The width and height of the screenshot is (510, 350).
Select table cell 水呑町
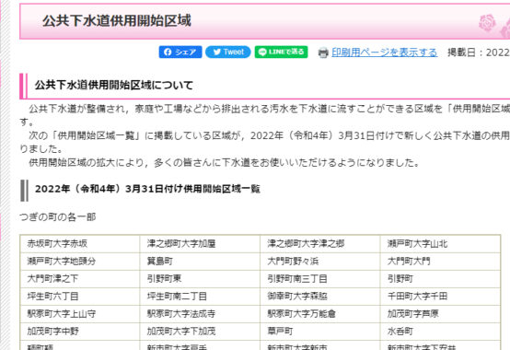[x=440, y=332]
